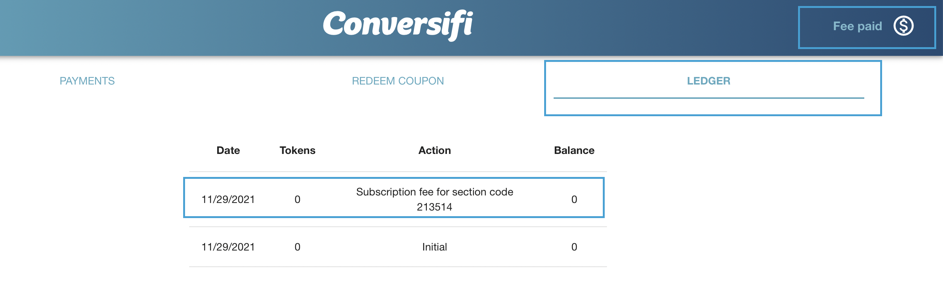Click the section code number 213514

pyautogui.click(x=434, y=207)
